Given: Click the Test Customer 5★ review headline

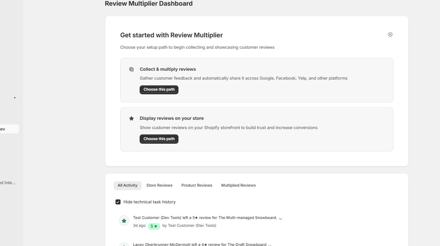Looking at the screenshot, I should tap(205, 218).
